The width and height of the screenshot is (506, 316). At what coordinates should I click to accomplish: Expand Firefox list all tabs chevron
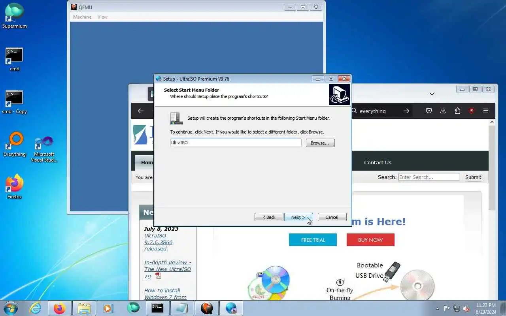[432, 94]
